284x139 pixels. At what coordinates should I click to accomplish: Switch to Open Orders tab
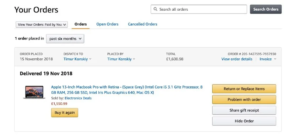coord(107,24)
